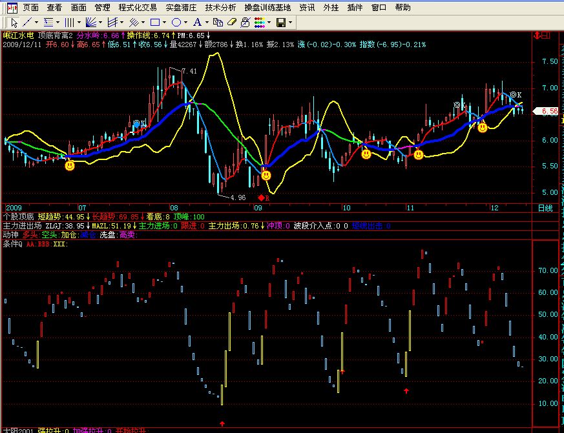The height and width of the screenshot is (433, 564).
Task: Select the rectangle drawing tool
Action: point(154,23)
